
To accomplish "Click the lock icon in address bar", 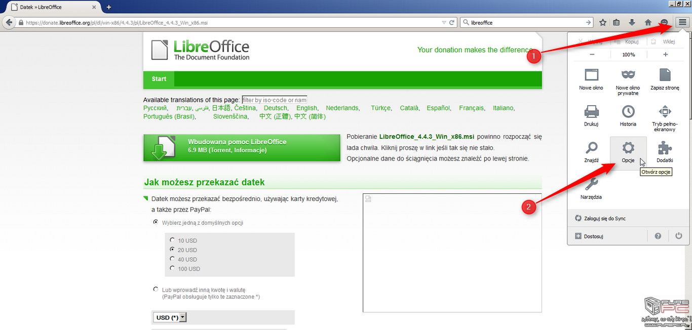I will [21, 23].
